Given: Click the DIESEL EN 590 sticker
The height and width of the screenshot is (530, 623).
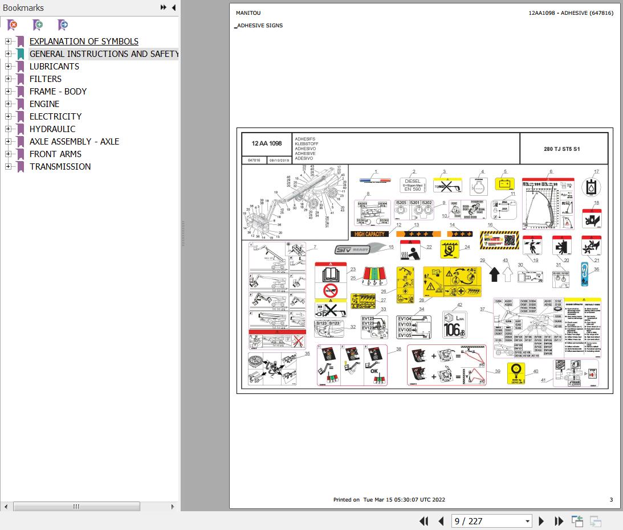Looking at the screenshot, I should 413,185.
